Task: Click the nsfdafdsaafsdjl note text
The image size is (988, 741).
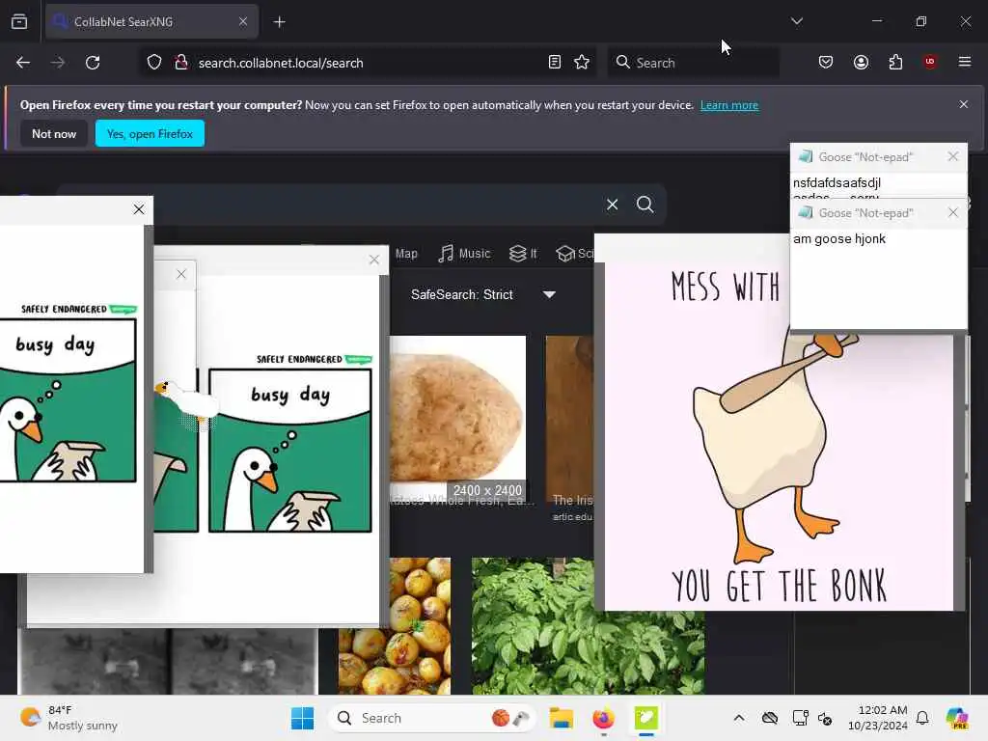Action: click(837, 182)
